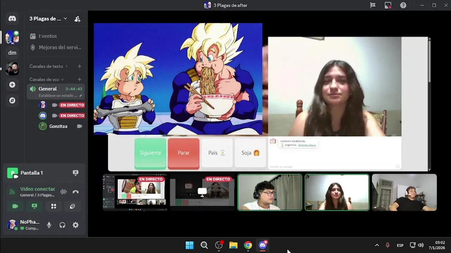Open activities shapes icon
Viewport: 451px width, 253px height.
[x=54, y=206]
